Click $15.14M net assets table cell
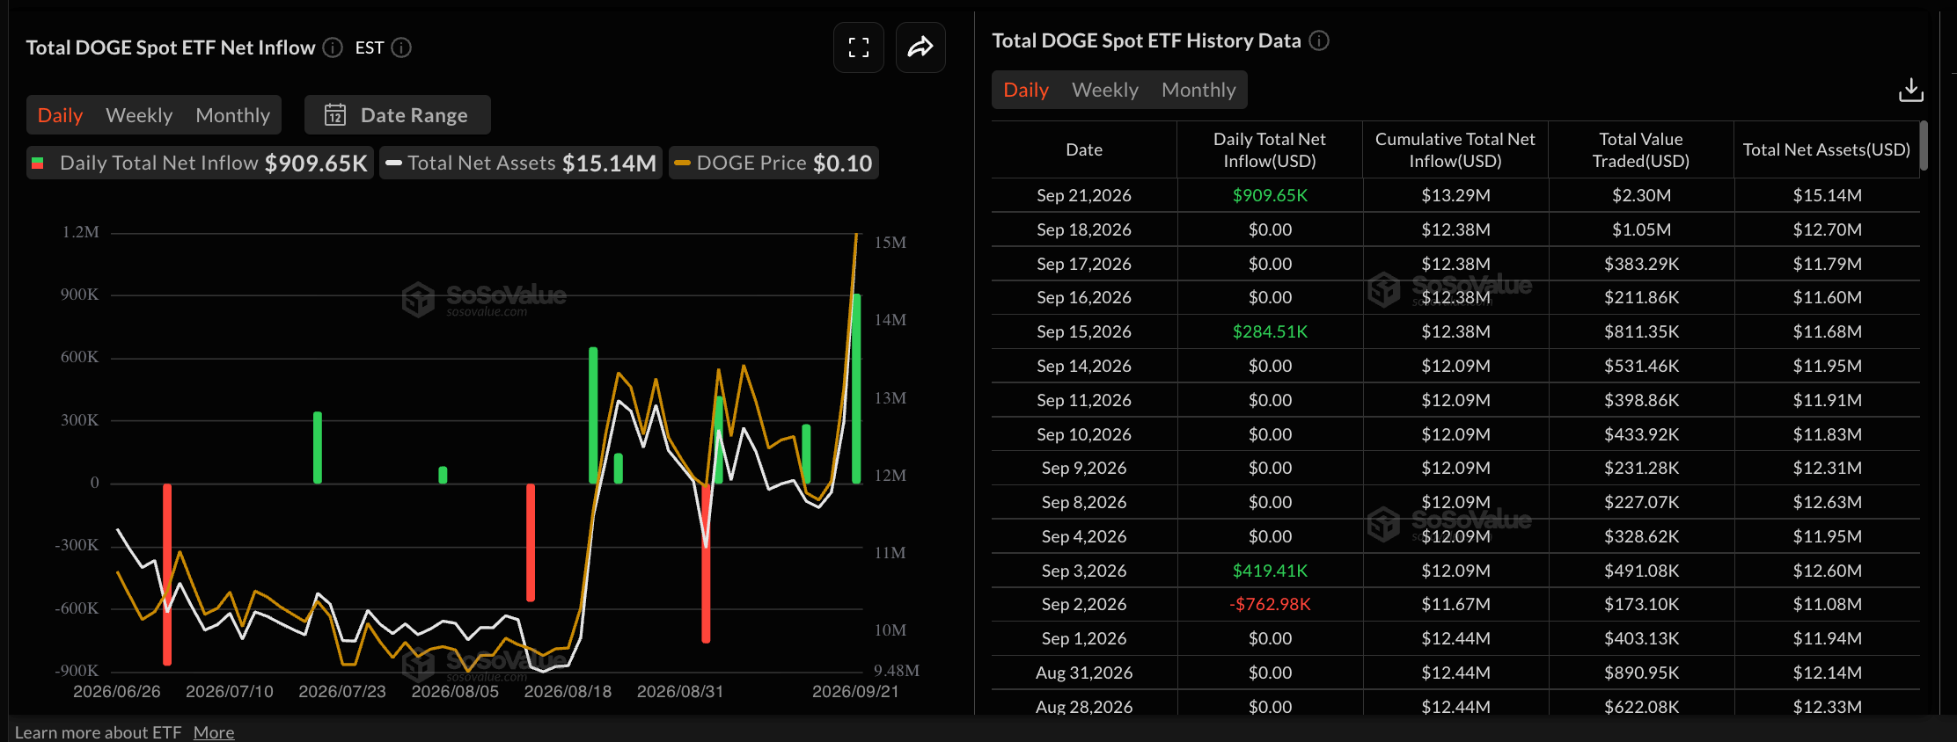Screen dimensions: 1957x742 (1827, 195)
